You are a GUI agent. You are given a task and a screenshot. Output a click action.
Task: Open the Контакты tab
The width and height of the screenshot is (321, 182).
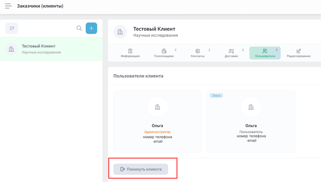[197, 53]
